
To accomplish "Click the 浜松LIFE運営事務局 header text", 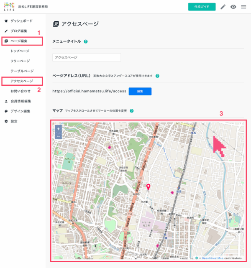I will tap(33, 7).
